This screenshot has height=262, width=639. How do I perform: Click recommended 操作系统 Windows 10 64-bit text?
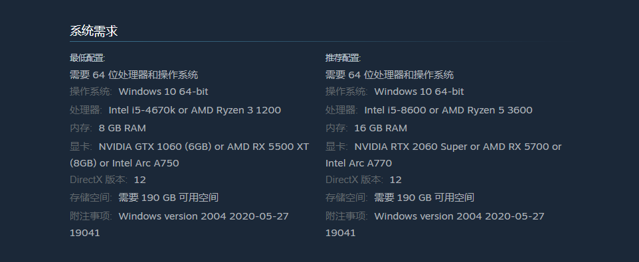click(395, 92)
